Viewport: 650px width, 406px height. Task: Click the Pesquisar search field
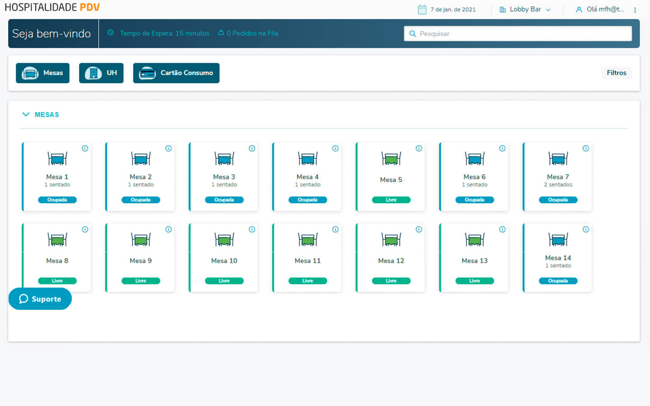[518, 34]
